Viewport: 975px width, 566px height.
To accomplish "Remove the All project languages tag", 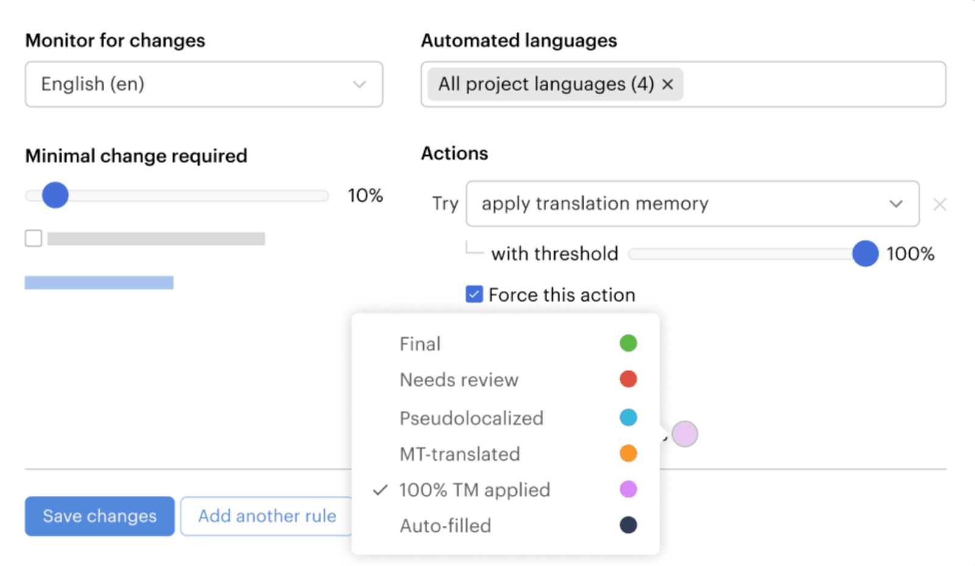I will (668, 84).
